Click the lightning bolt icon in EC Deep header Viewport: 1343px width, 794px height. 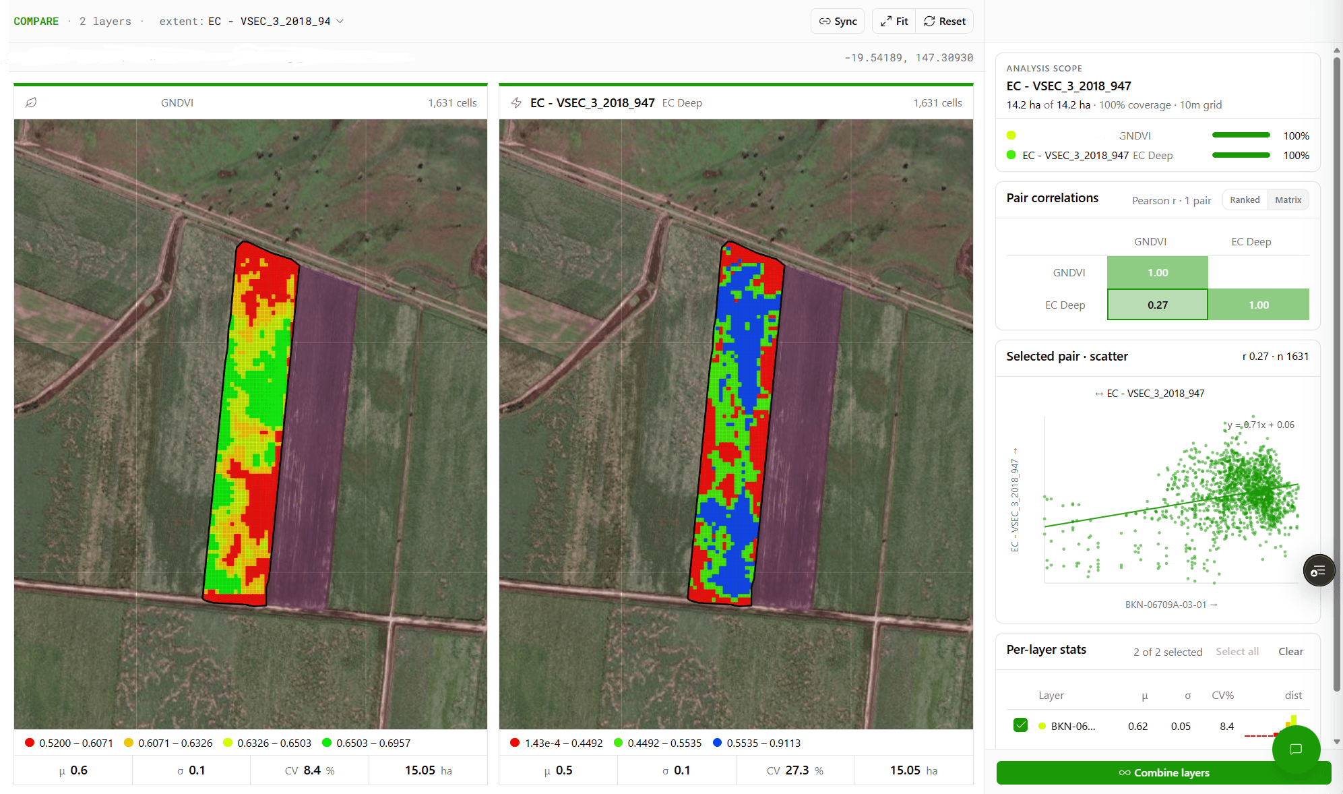pos(516,102)
